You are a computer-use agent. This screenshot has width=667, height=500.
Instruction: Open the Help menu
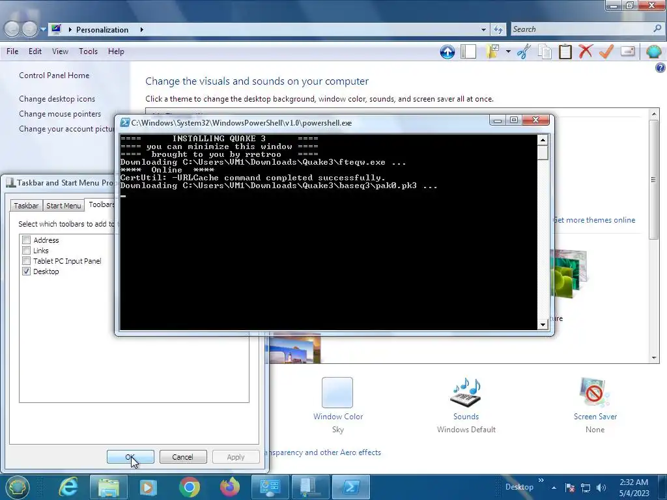(x=116, y=51)
